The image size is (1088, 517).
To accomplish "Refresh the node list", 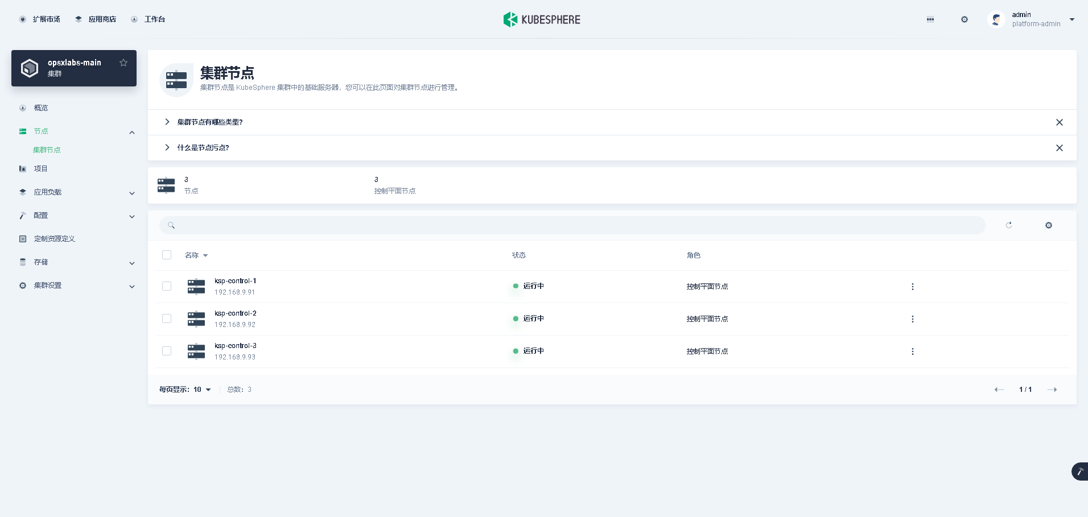I will 1009,225.
